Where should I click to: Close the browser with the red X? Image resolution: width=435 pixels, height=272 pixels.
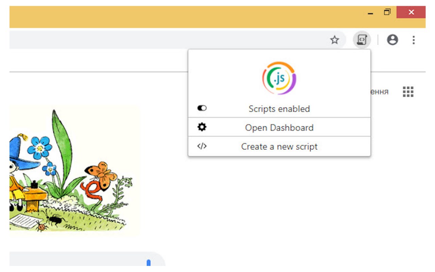411,12
